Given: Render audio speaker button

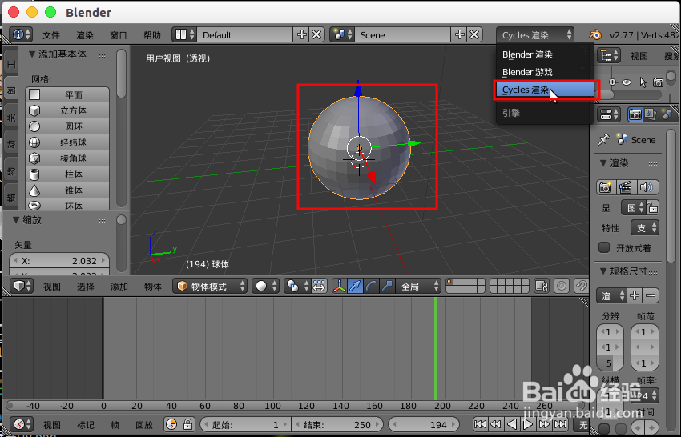Looking at the screenshot, I should coord(647,187).
